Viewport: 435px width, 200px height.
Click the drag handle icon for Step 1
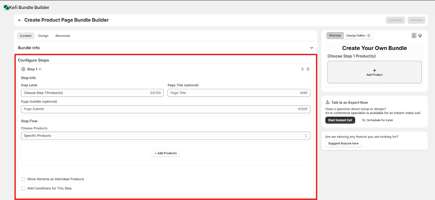[302, 69]
